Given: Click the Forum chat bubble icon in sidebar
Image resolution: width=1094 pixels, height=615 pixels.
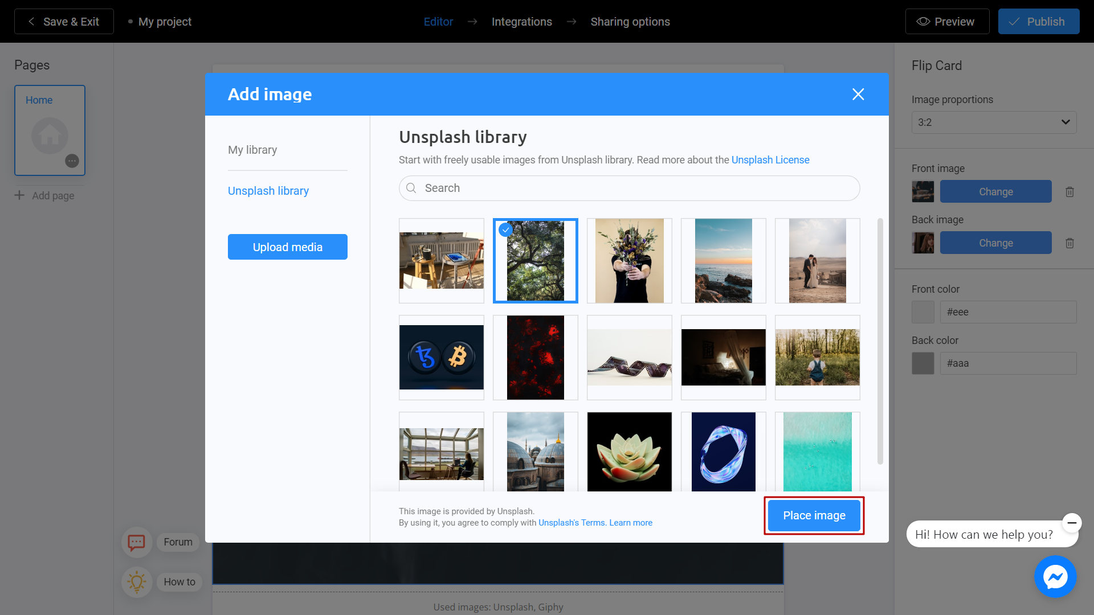Looking at the screenshot, I should pyautogui.click(x=137, y=542).
